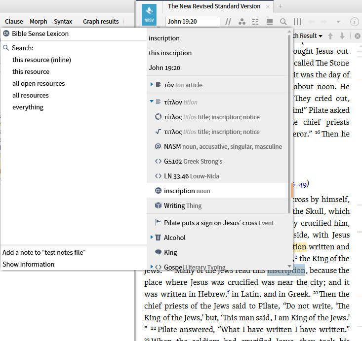This screenshot has width=362, height=341.
Task: Select the inscription noun sense entry
Action: [x=216, y=191]
